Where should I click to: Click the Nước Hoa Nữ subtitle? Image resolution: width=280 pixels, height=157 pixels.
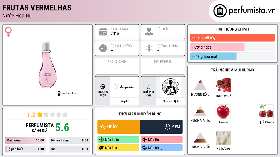pos(17,16)
